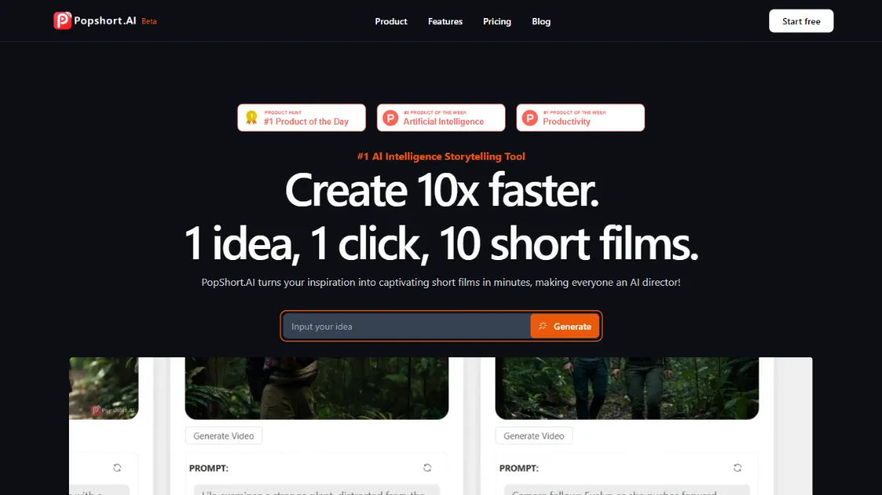
Task: Focus the Input your idea field
Action: 407,327
